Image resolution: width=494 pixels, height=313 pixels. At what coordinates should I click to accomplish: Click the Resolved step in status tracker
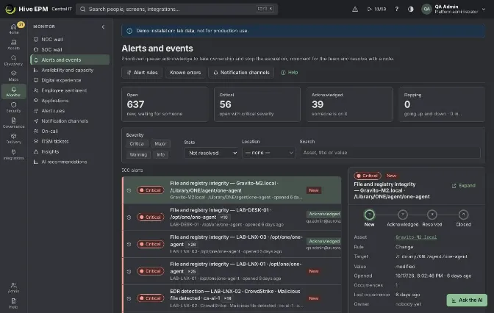tap(432, 218)
